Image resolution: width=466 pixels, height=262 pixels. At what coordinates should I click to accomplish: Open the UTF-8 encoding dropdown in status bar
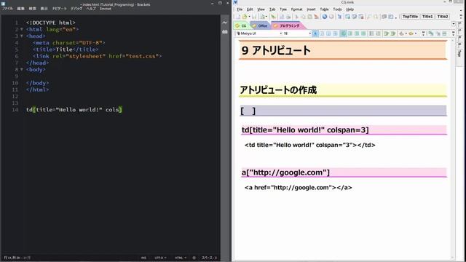click(160, 258)
